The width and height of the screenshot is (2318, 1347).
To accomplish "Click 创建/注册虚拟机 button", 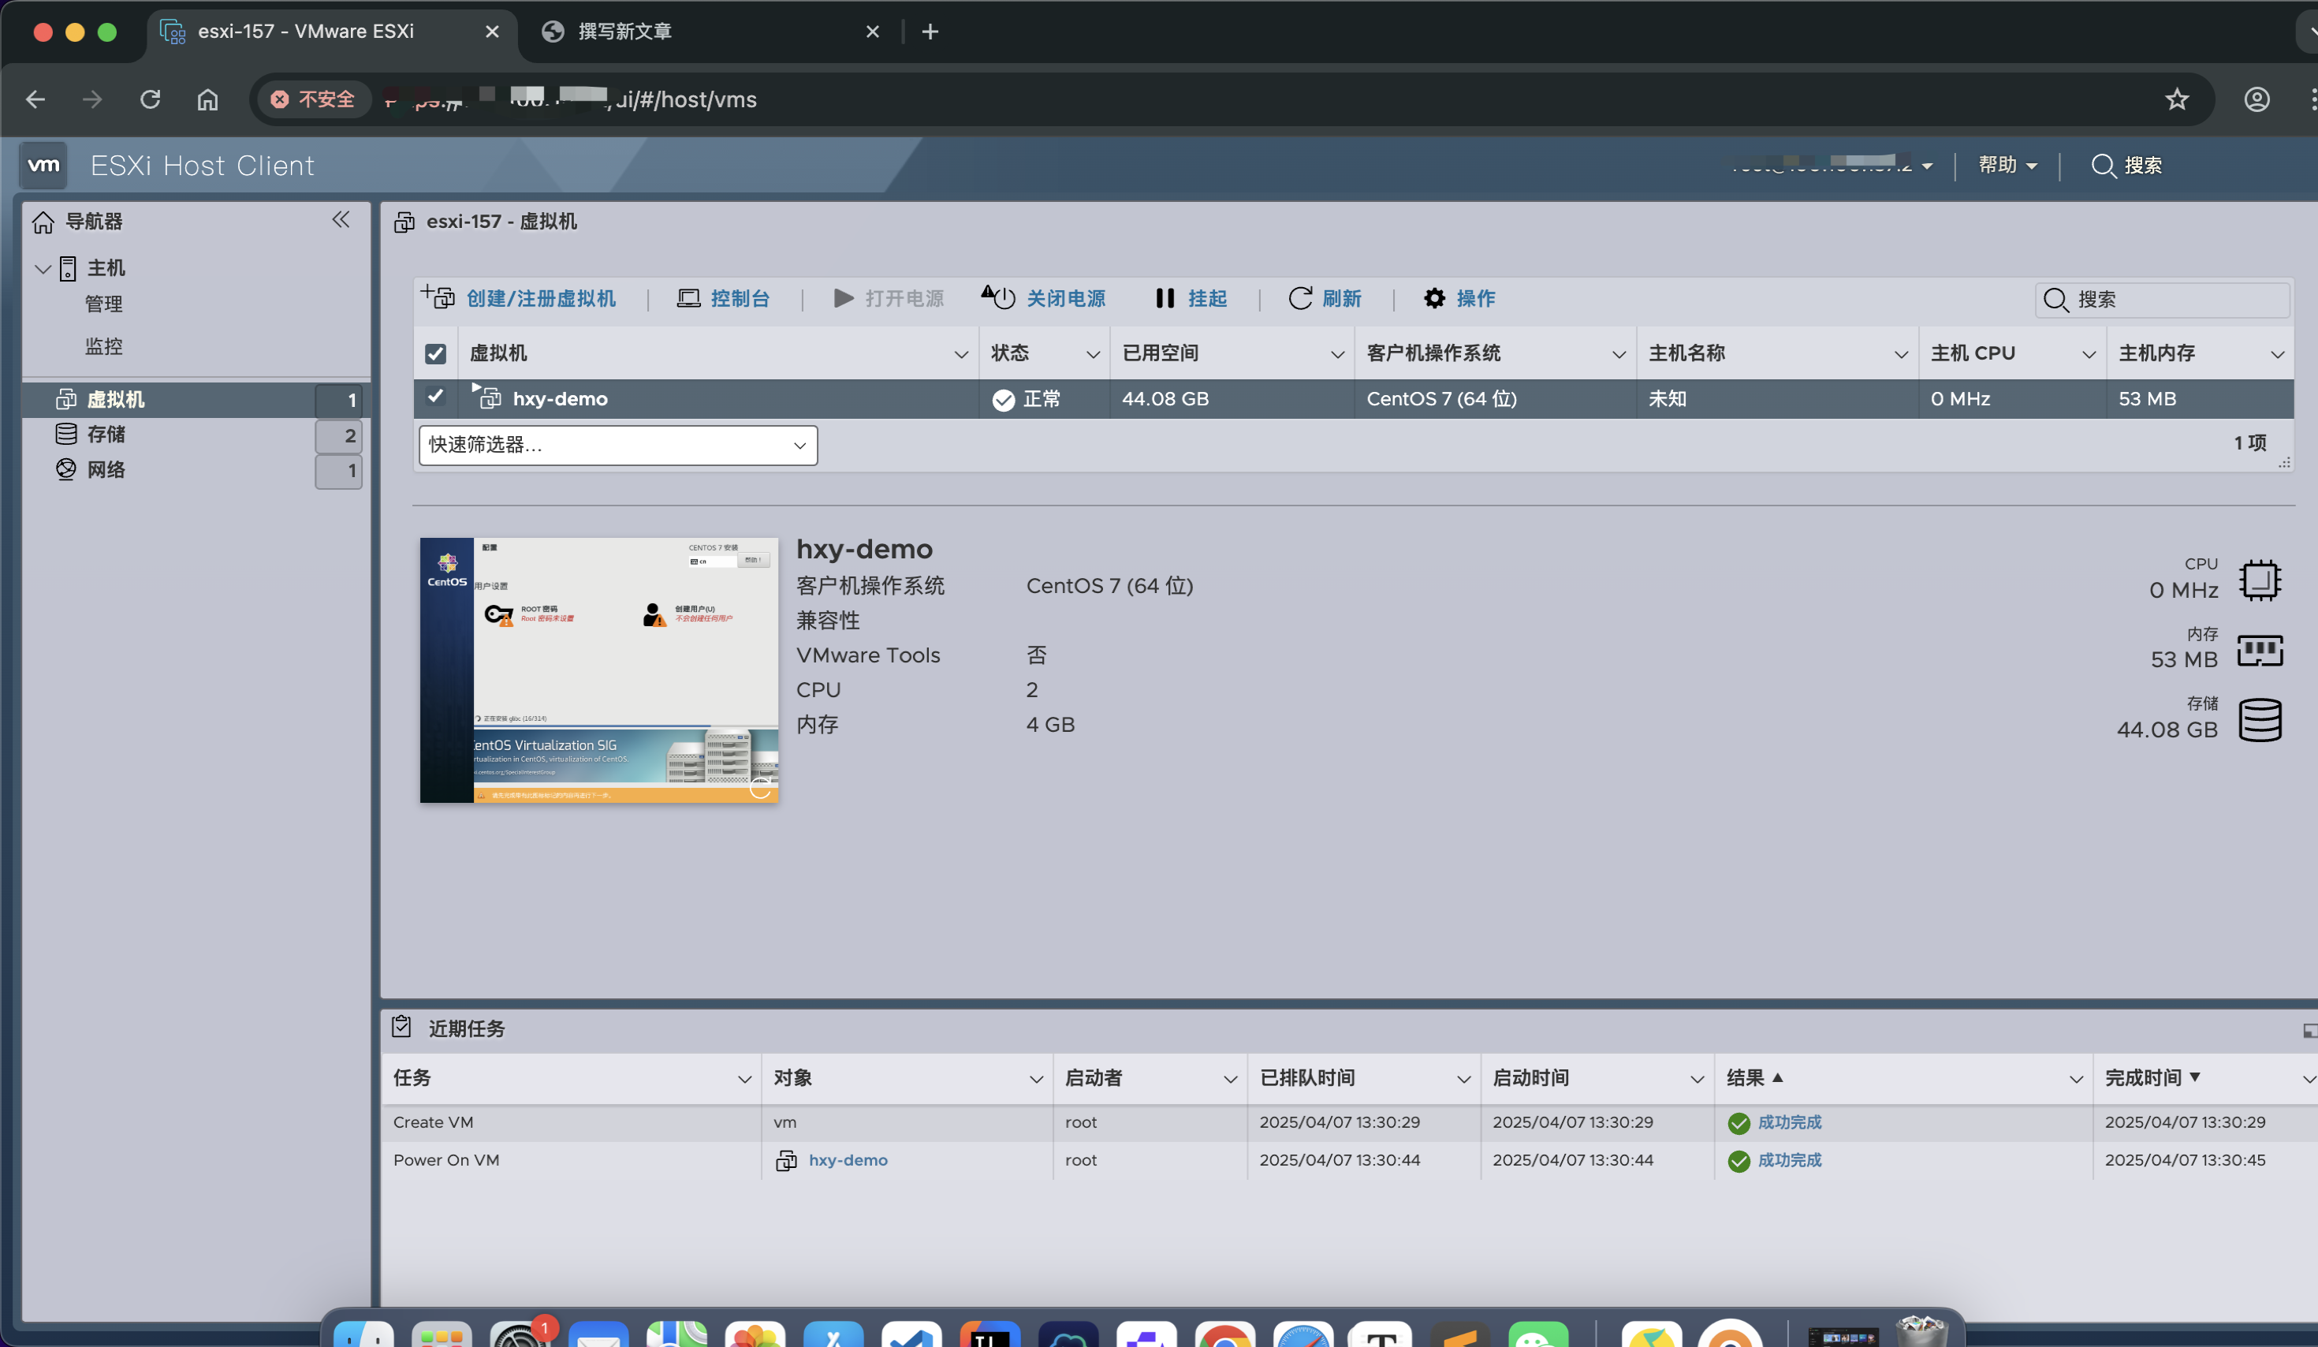I will 520,298.
